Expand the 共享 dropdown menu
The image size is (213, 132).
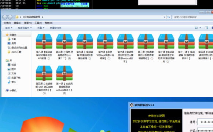[x=41, y=28]
